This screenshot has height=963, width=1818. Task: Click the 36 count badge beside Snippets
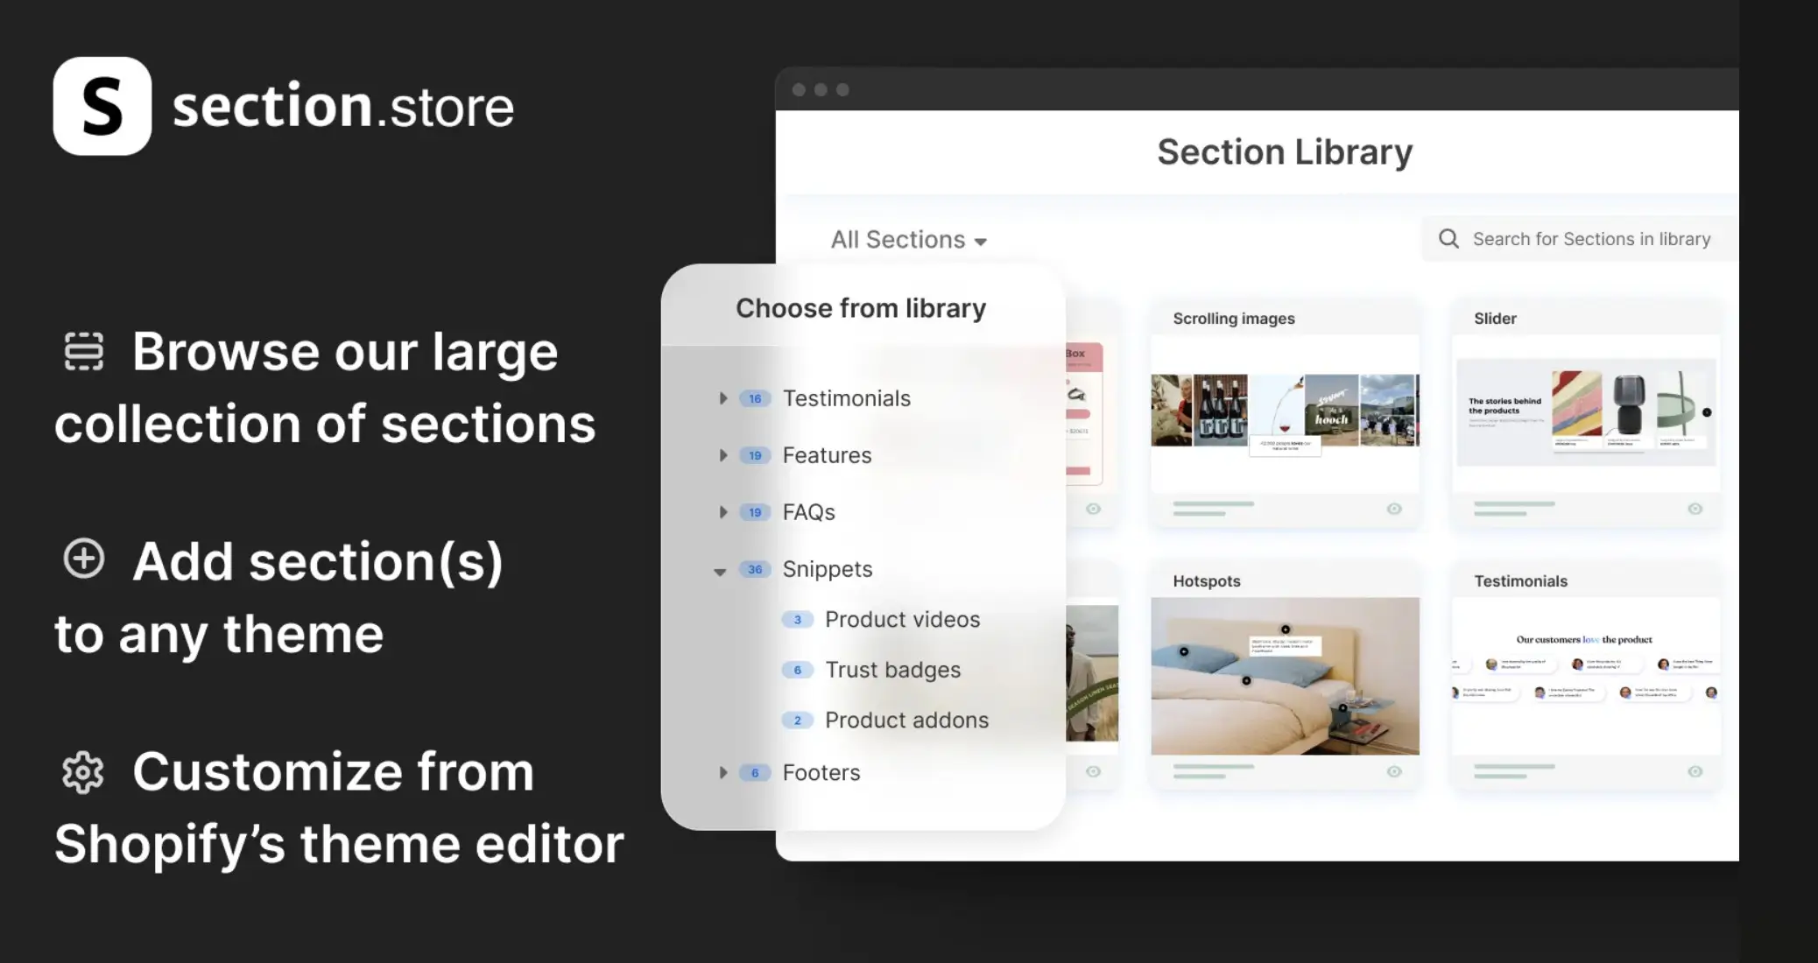click(754, 569)
